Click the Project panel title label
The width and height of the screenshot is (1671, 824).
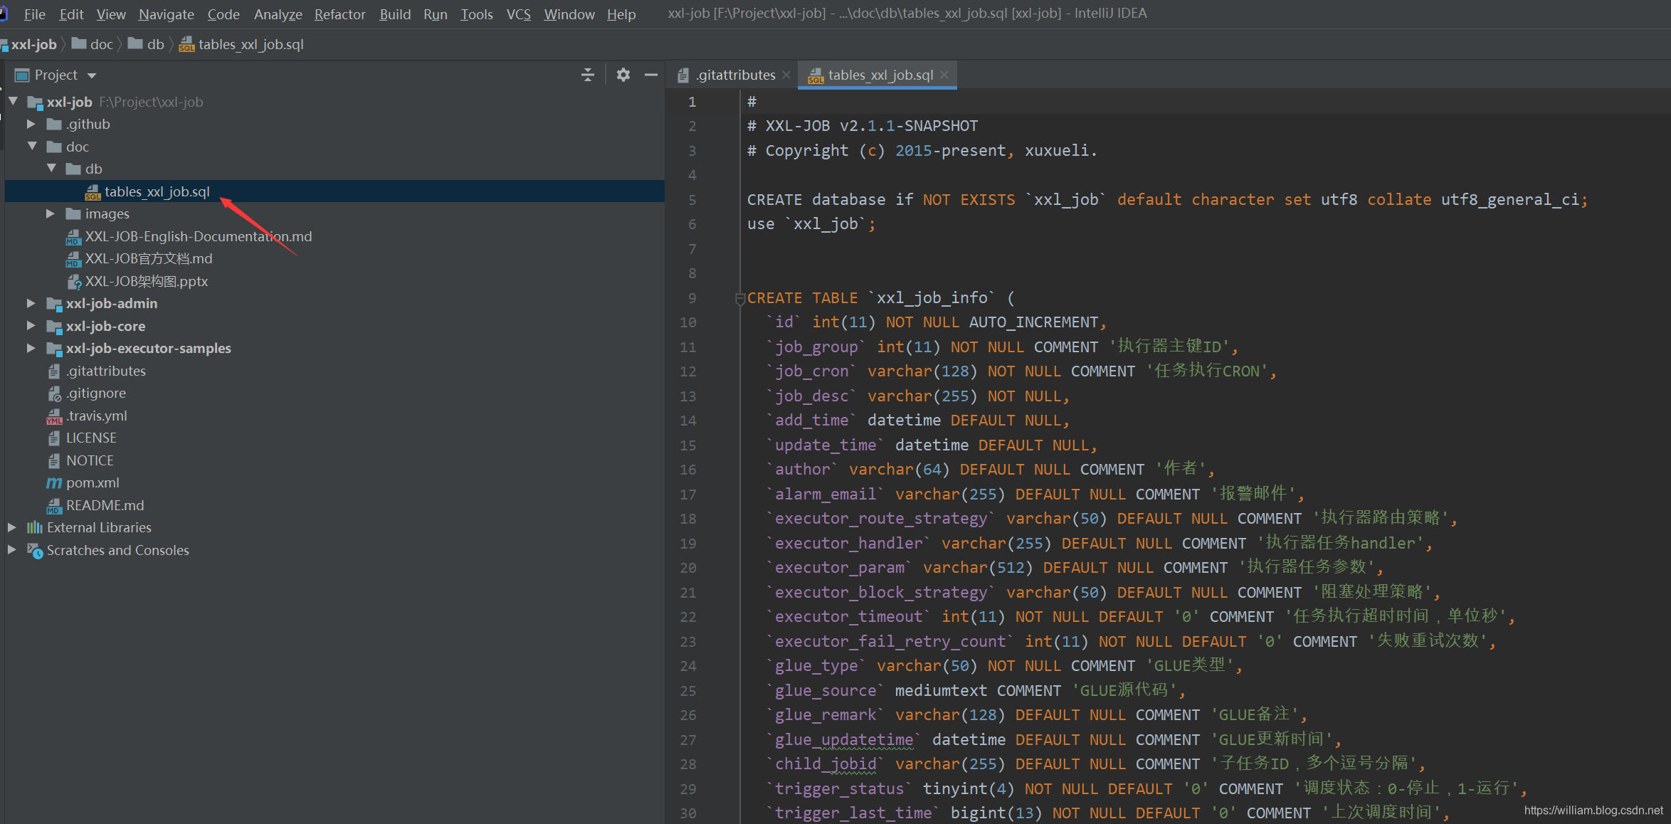56,75
